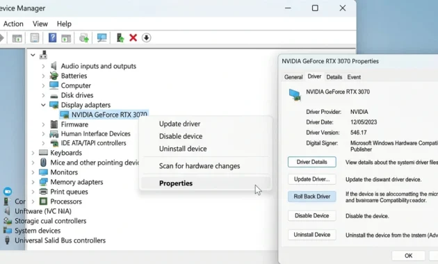Click the IDE ATA/TAPI controllers icon
The width and height of the screenshot is (438, 264).
[54, 143]
